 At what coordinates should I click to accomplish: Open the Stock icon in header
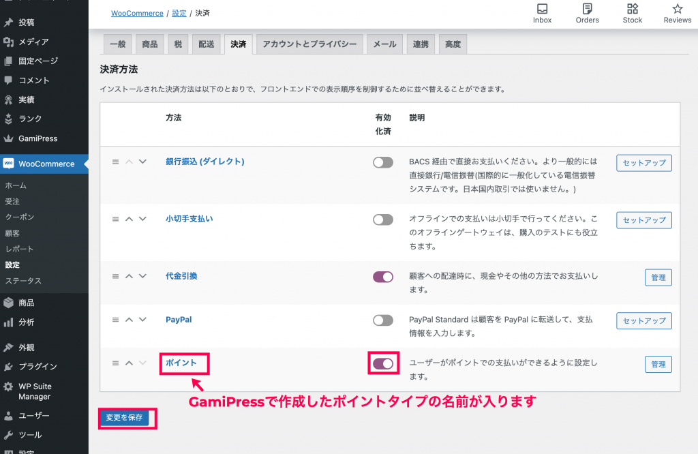coord(632,9)
